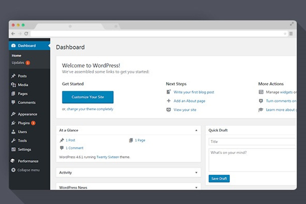Click the Settings sliders icon
This screenshot has height=204, width=306.
13,149
